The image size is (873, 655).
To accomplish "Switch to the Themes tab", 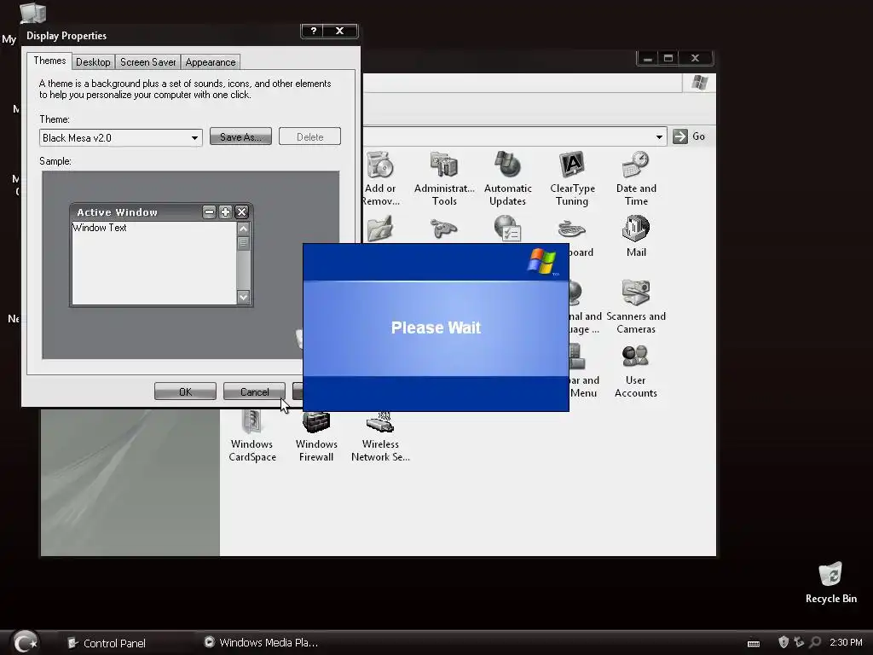I will (49, 61).
